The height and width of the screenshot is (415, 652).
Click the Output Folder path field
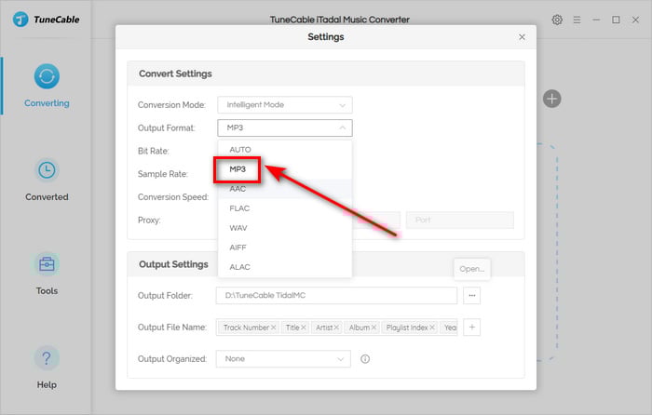point(336,295)
